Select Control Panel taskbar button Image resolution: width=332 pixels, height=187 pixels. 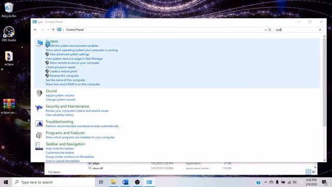pos(149,182)
